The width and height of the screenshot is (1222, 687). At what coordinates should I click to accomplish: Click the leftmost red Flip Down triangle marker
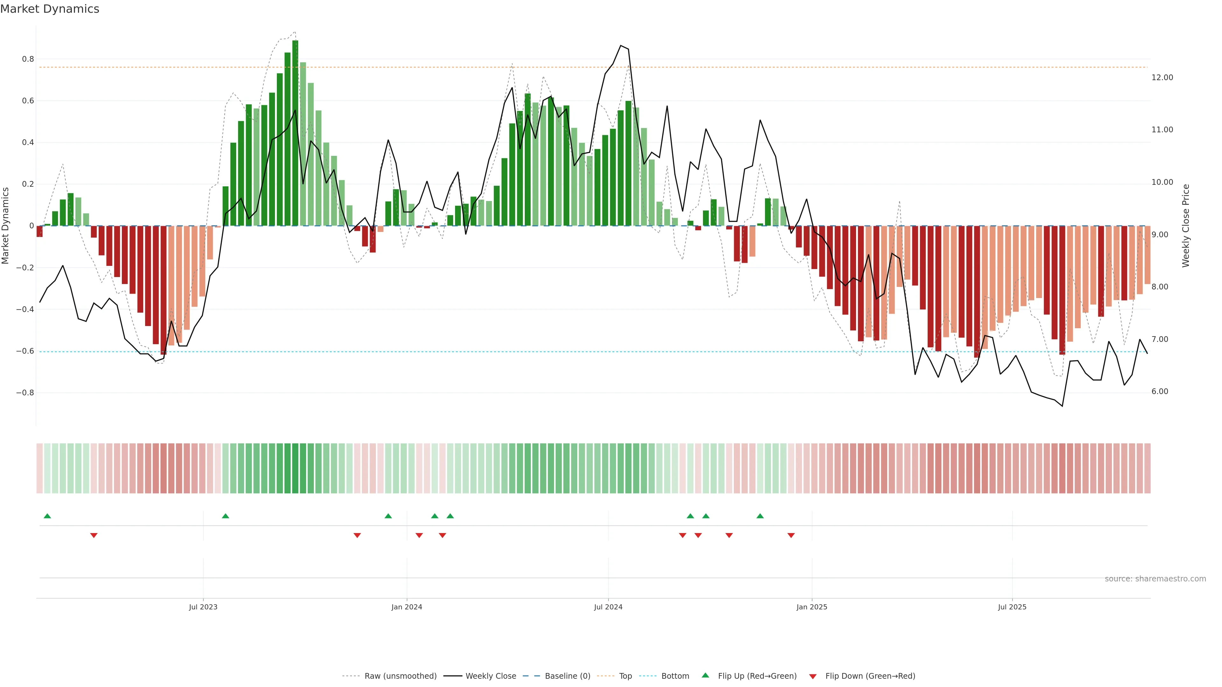point(94,535)
